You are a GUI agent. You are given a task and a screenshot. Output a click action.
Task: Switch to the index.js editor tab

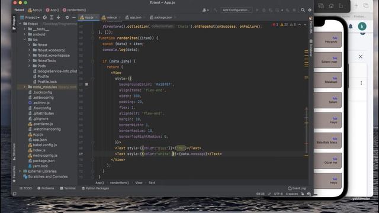click(x=111, y=17)
